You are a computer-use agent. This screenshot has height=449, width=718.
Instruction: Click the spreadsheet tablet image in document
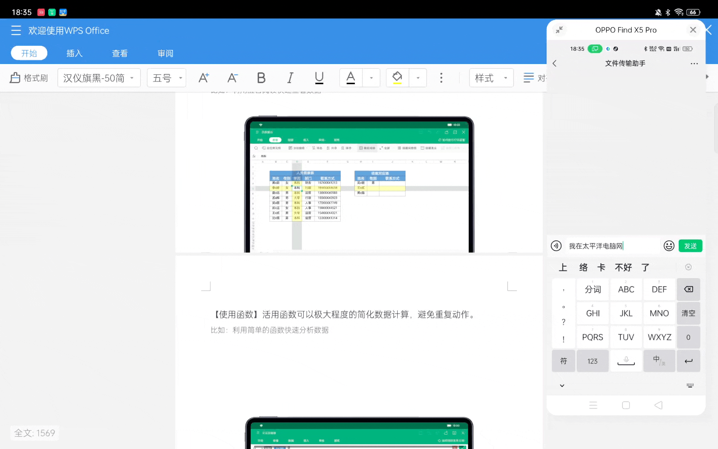[x=359, y=185]
